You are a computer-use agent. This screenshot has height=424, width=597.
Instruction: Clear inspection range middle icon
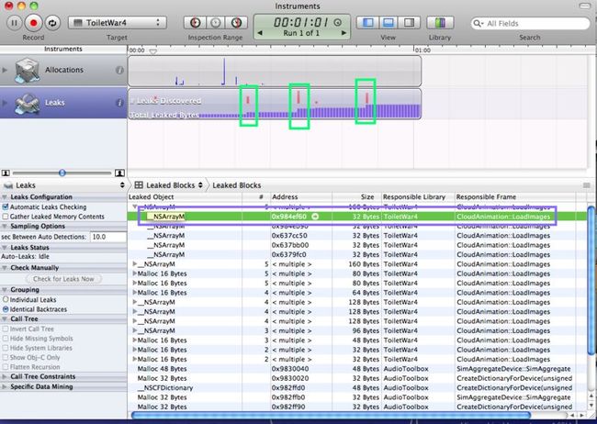coord(216,23)
